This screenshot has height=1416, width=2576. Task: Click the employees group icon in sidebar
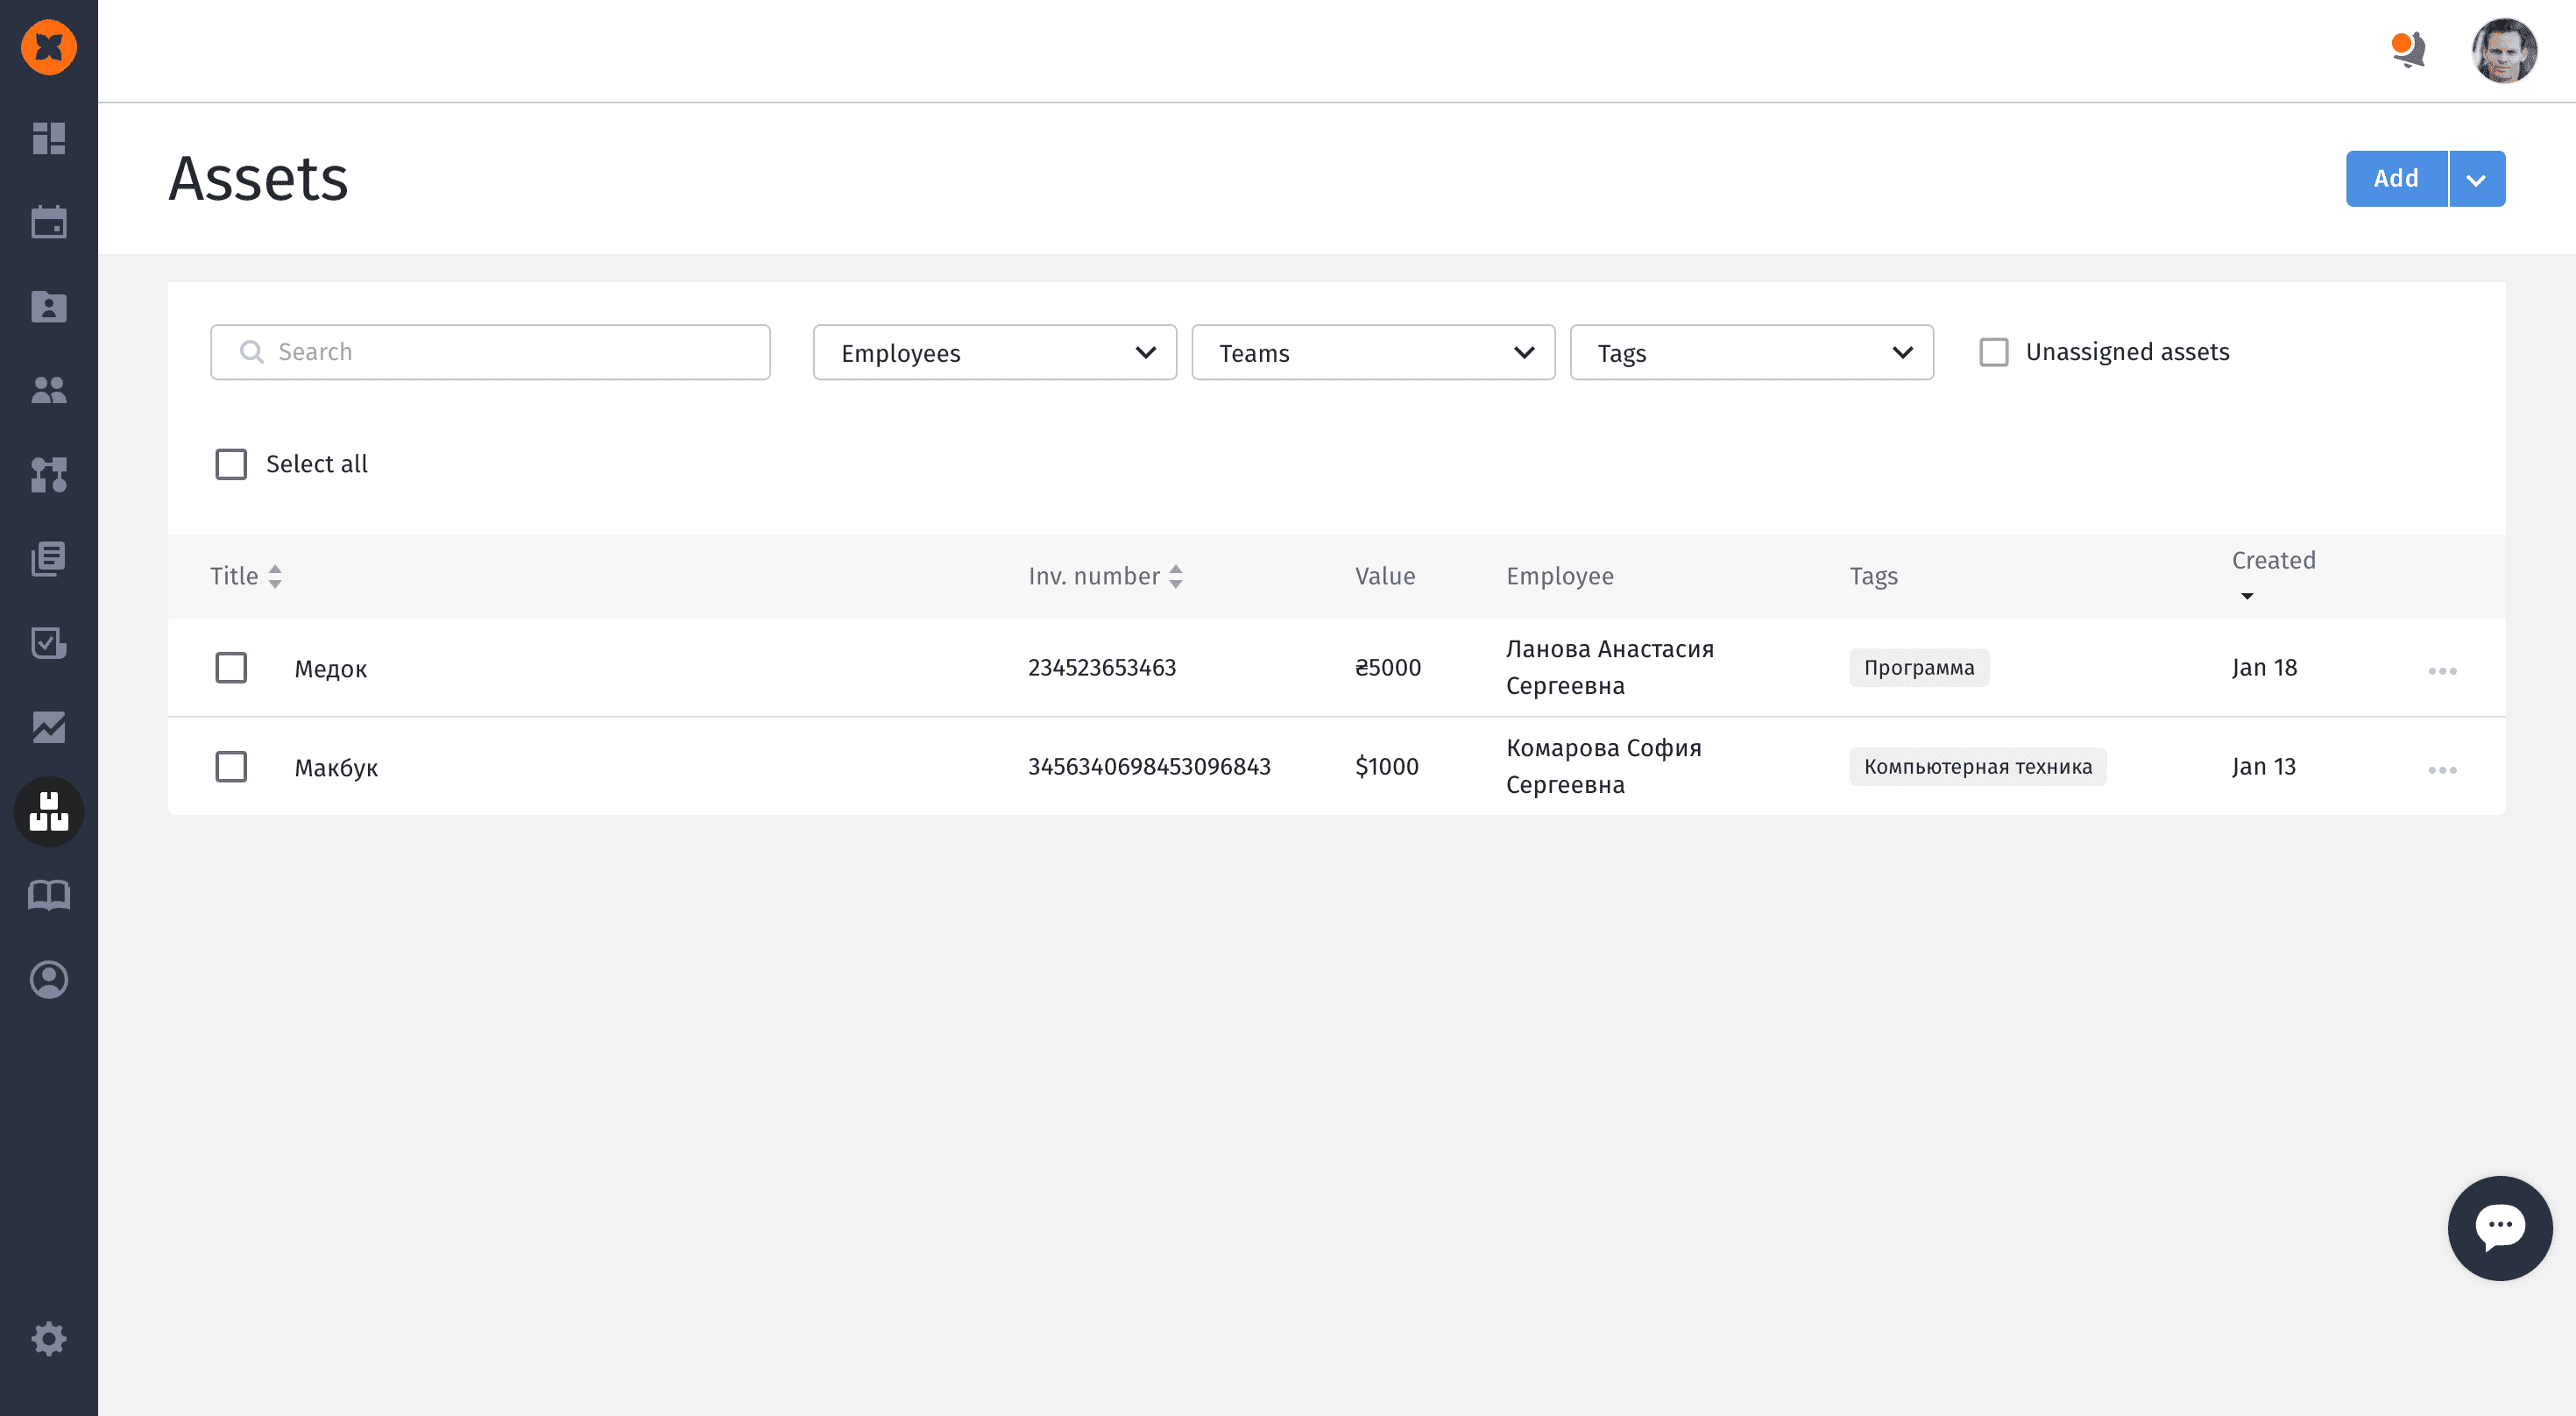(x=48, y=390)
